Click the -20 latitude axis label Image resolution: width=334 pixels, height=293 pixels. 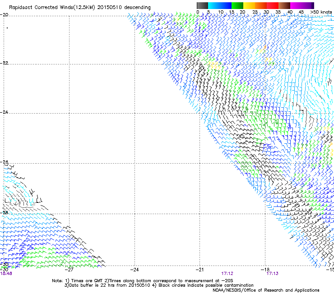4,15
